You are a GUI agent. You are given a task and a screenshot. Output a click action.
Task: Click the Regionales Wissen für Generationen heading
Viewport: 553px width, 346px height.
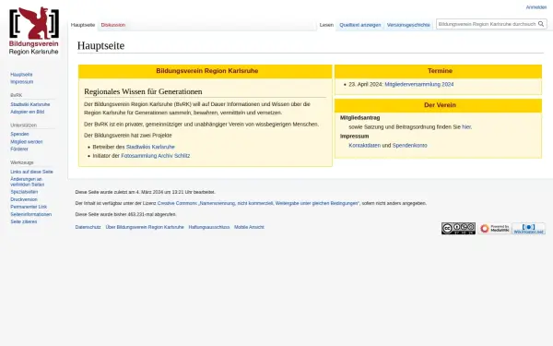pyautogui.click(x=143, y=91)
